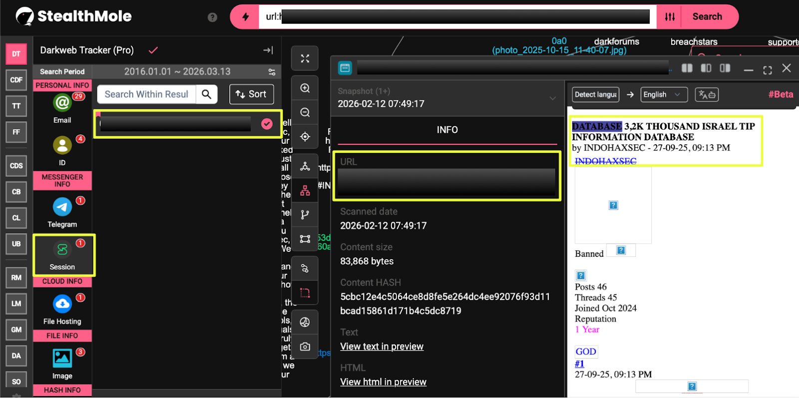Open the Detect language source dropdown
This screenshot has width=799, height=398.
click(596, 94)
